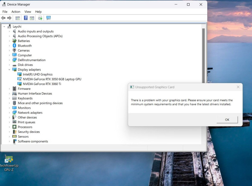
Task: Open the Help menu
Action: pos(38,12)
